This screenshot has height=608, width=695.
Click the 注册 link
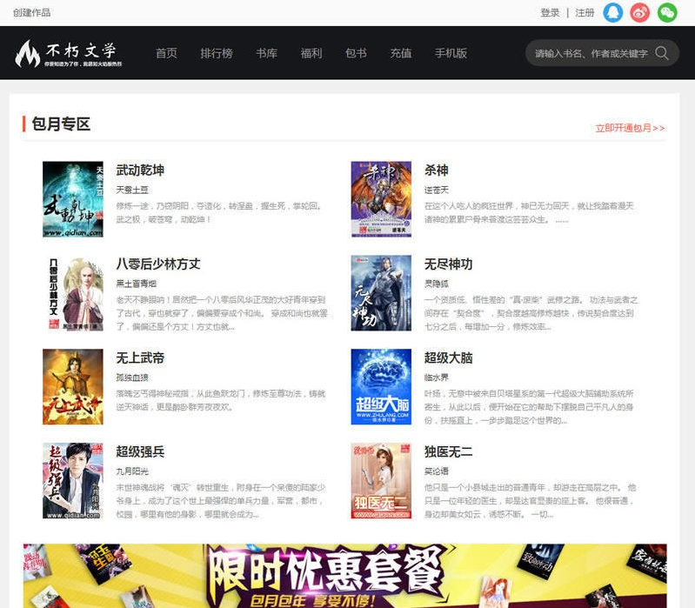[x=585, y=13]
